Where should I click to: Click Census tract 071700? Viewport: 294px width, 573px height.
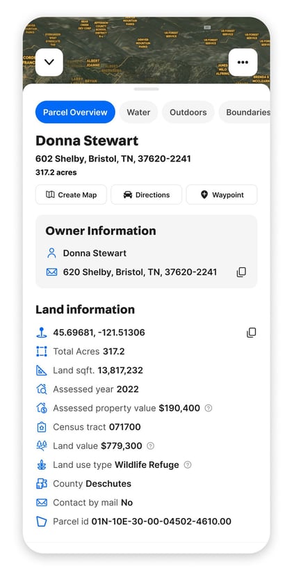[x=124, y=427]
